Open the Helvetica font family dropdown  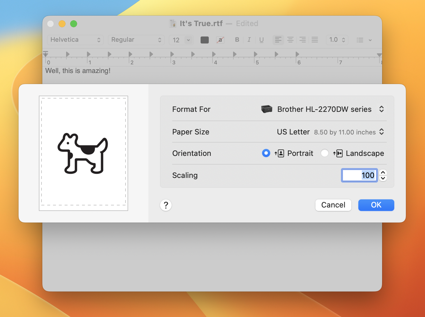[x=75, y=40]
